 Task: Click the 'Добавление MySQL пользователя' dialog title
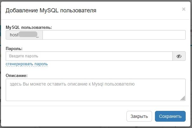(x=51, y=10)
